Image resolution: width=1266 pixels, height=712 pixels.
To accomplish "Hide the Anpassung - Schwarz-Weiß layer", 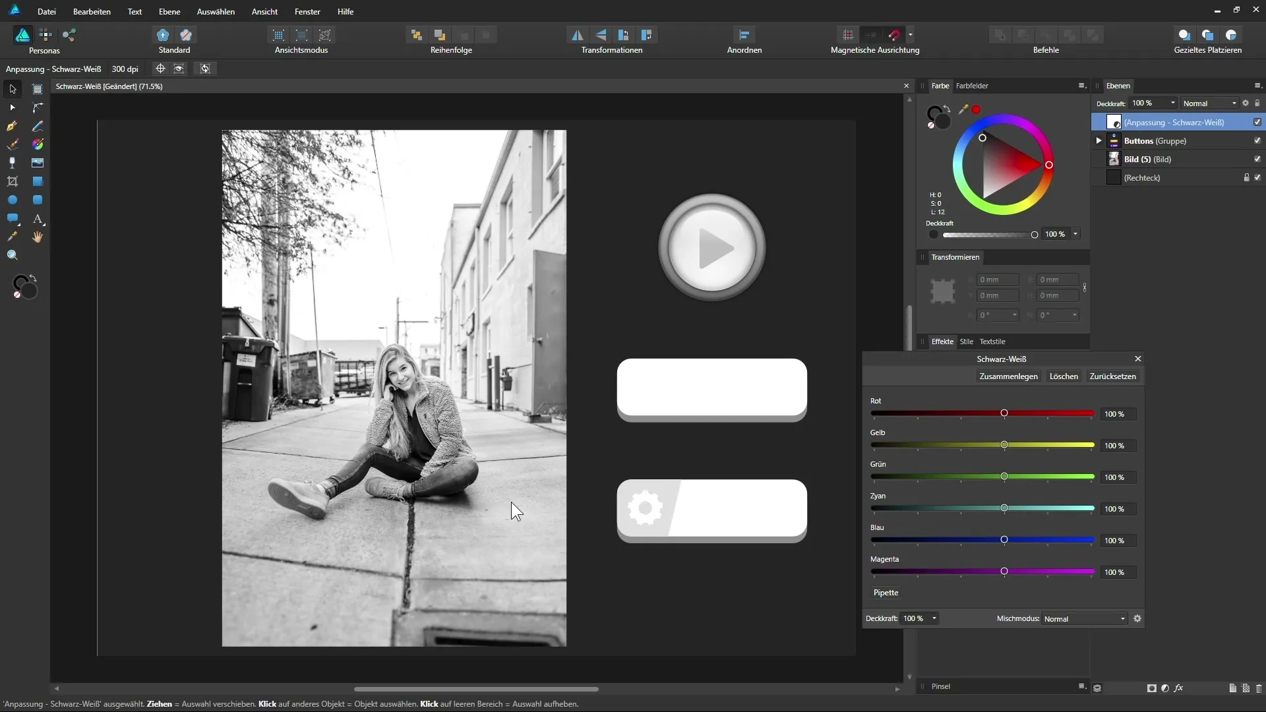I will pos(1257,122).
